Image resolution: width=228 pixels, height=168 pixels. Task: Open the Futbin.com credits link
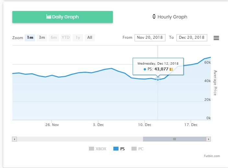[x=212, y=156]
